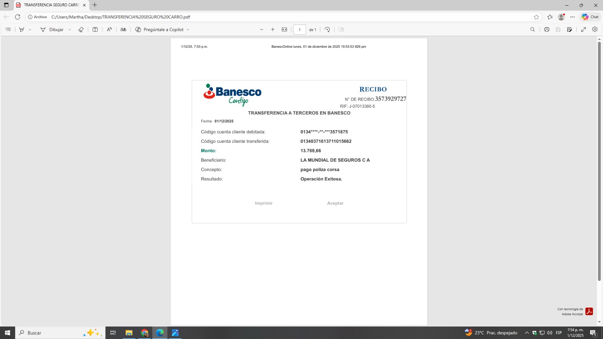Zoom in with the plus button

(x=273, y=29)
